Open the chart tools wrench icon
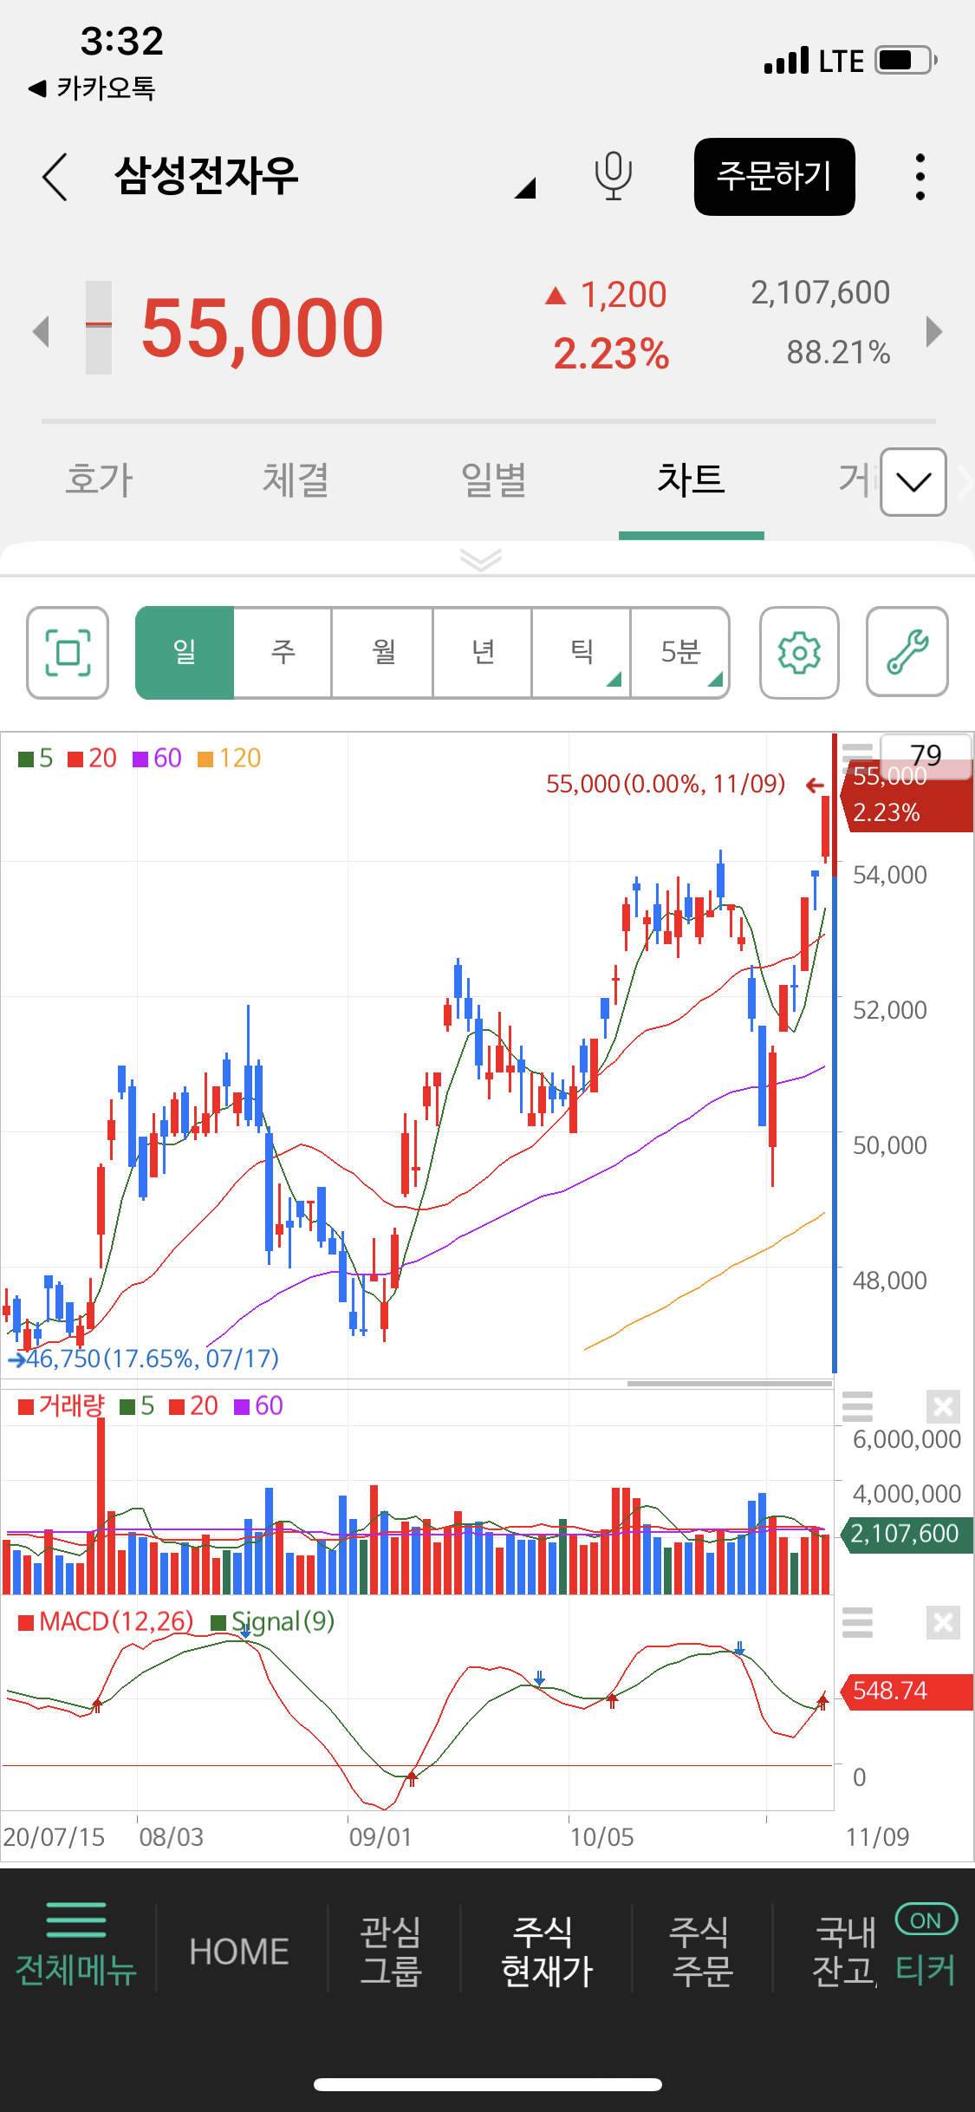Viewport: 975px width, 2112px height. (x=907, y=652)
